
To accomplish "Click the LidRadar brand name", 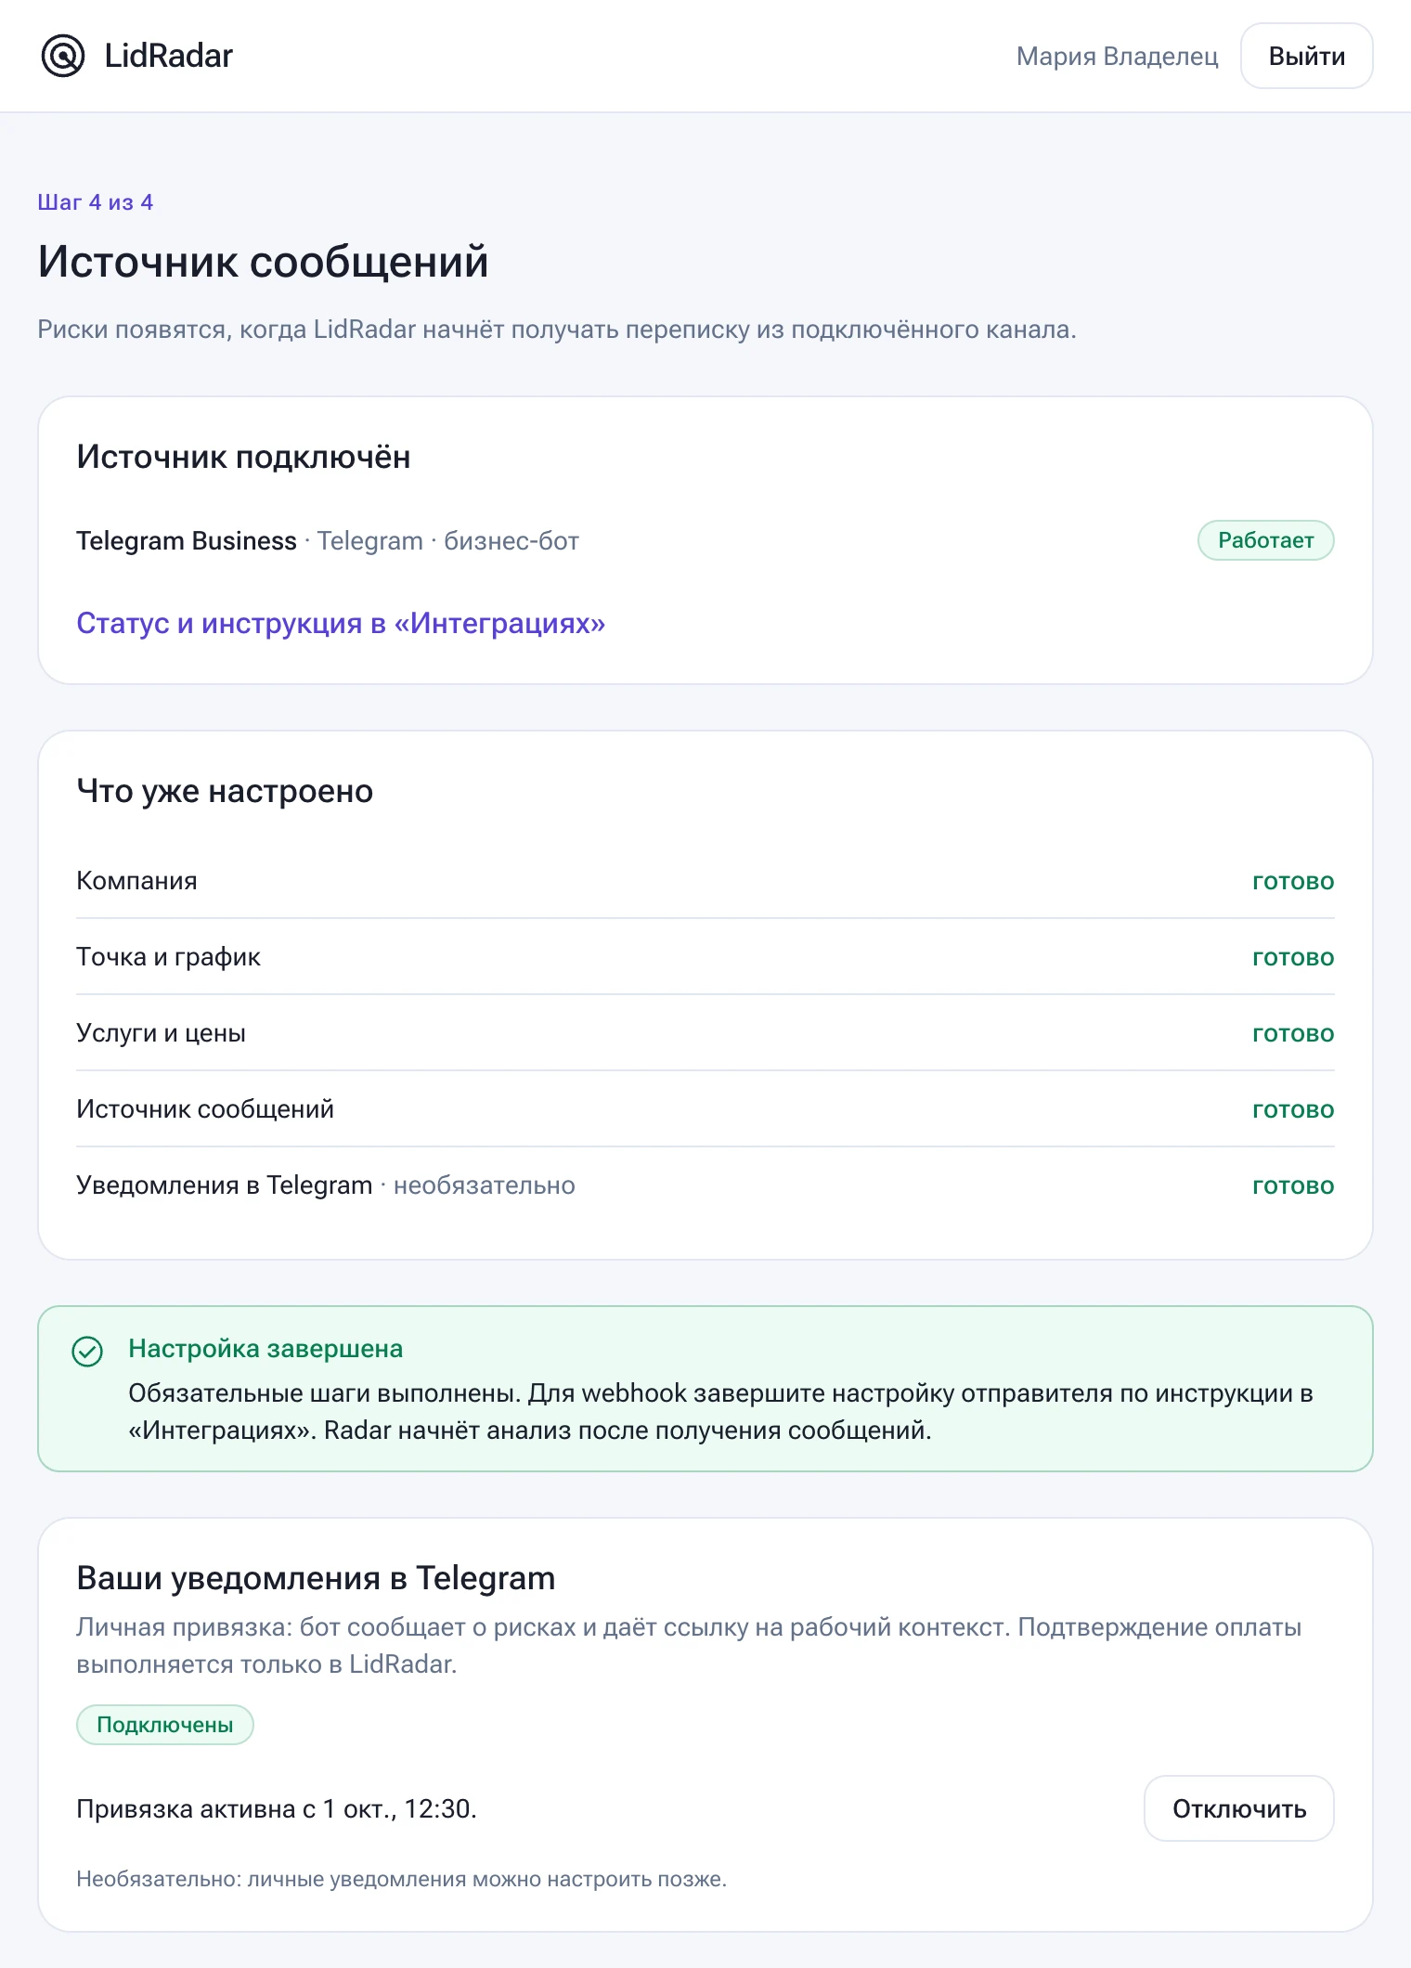I will [x=168, y=56].
